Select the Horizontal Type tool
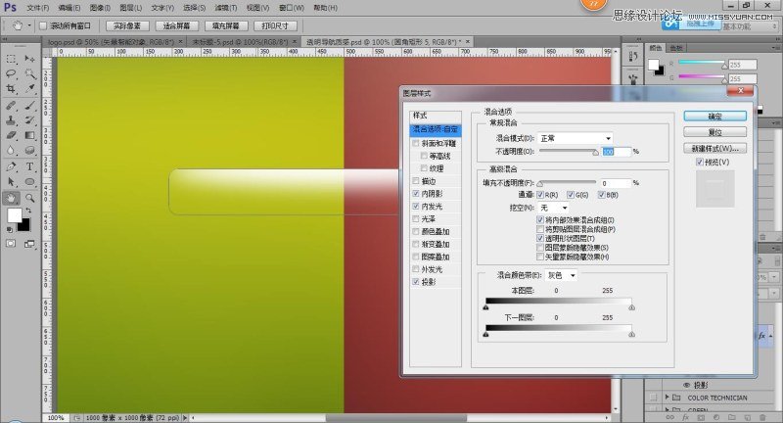This screenshot has width=783, height=423. click(x=29, y=166)
